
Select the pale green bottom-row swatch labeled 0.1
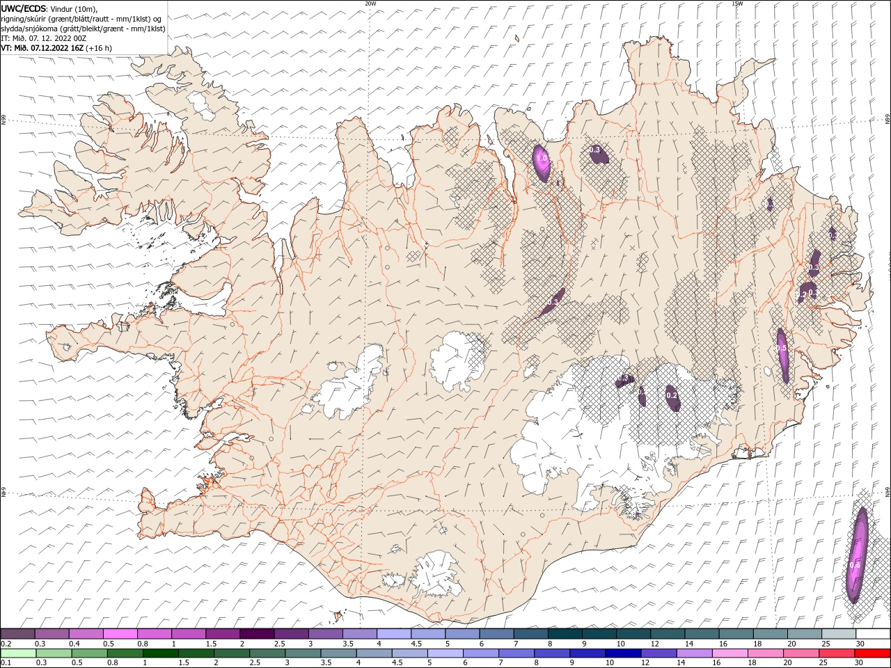(18, 653)
